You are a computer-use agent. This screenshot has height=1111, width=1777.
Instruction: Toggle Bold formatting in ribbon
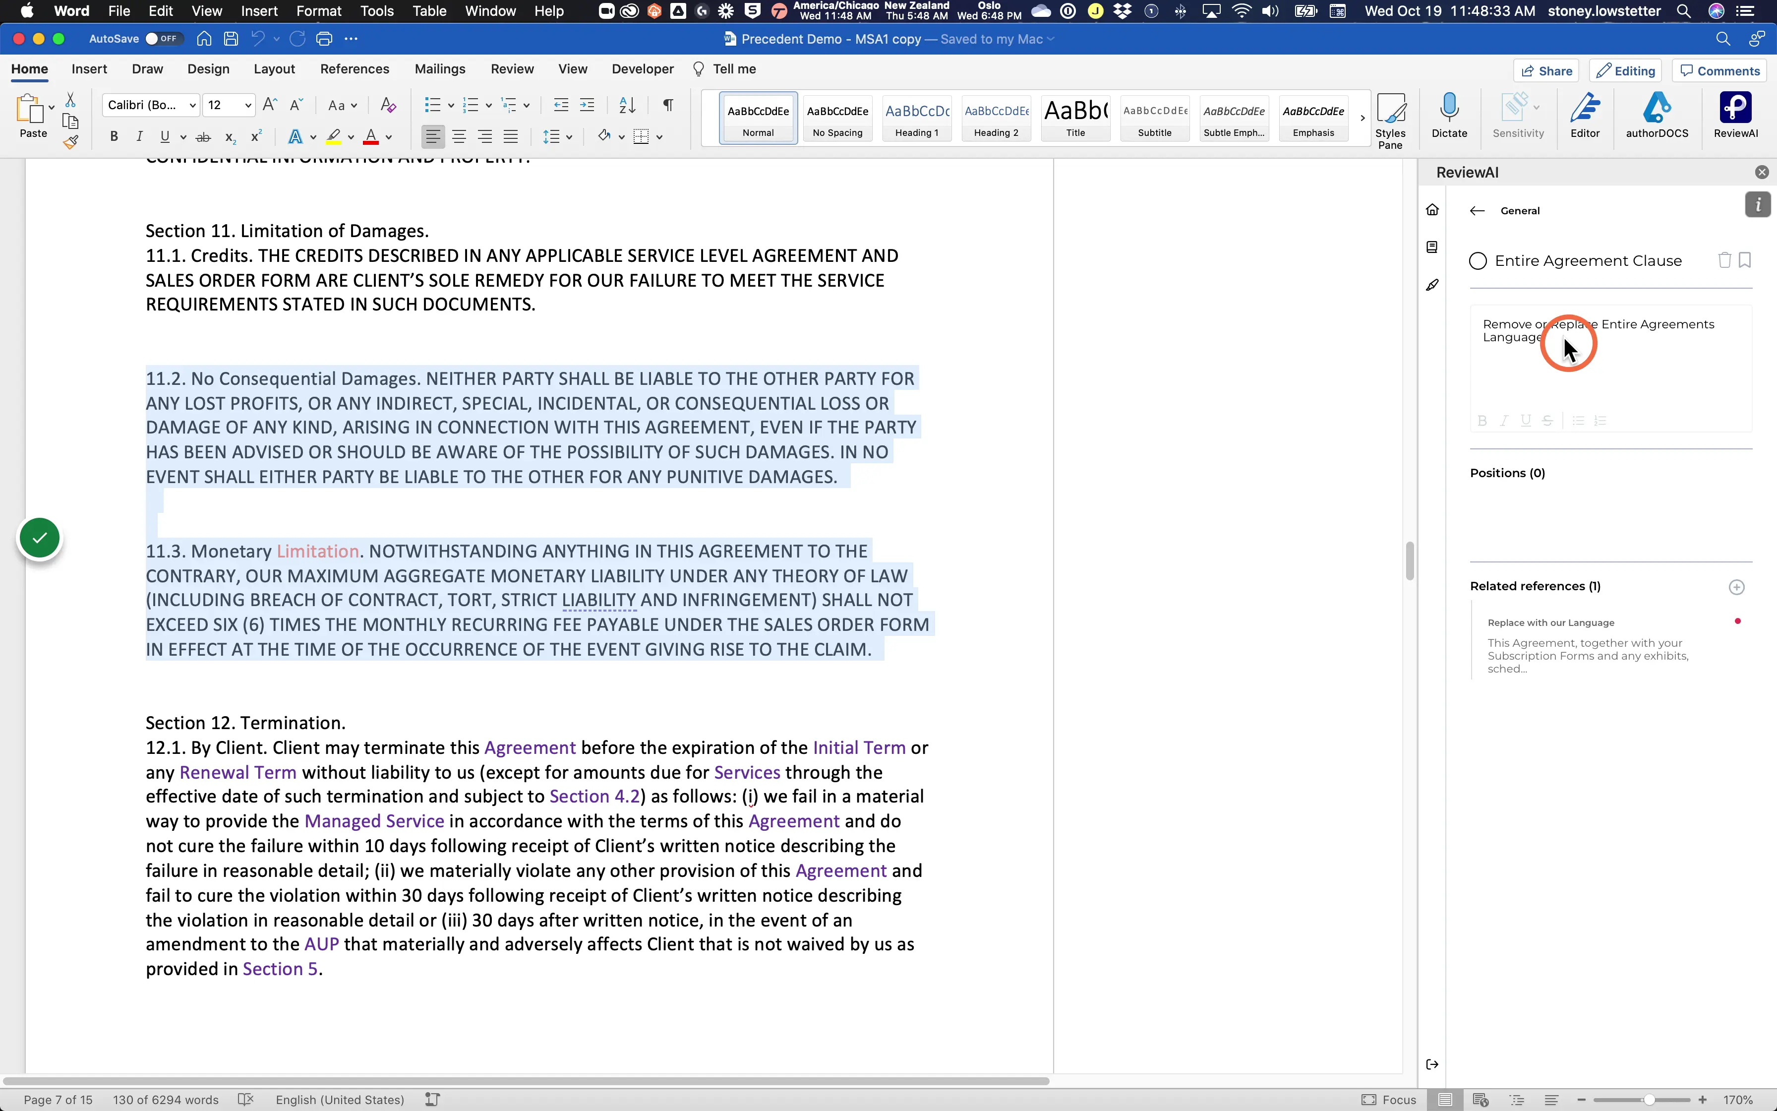(114, 137)
